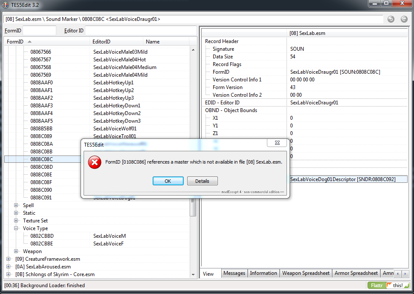The image size is (414, 294).
Task: Click the Flattr this button
Action: (x=388, y=285)
